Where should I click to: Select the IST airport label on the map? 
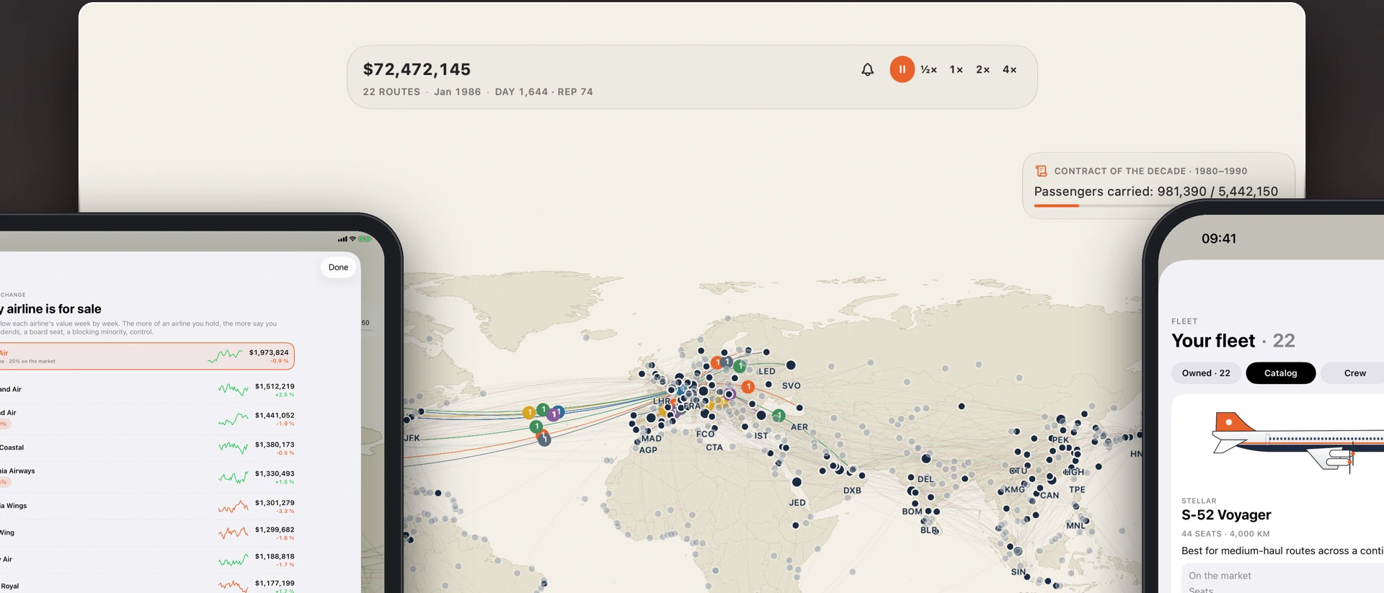coord(761,436)
